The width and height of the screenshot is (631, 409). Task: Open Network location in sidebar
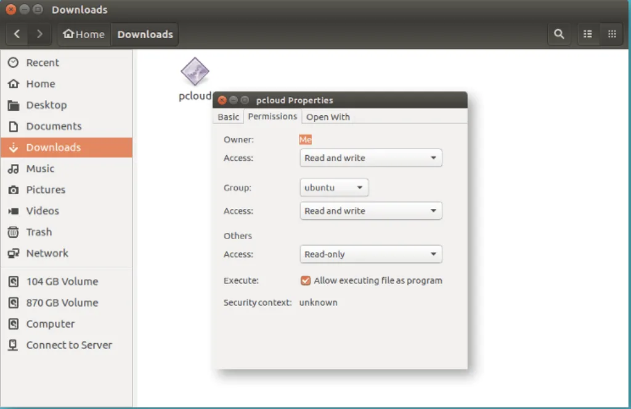[x=47, y=253]
